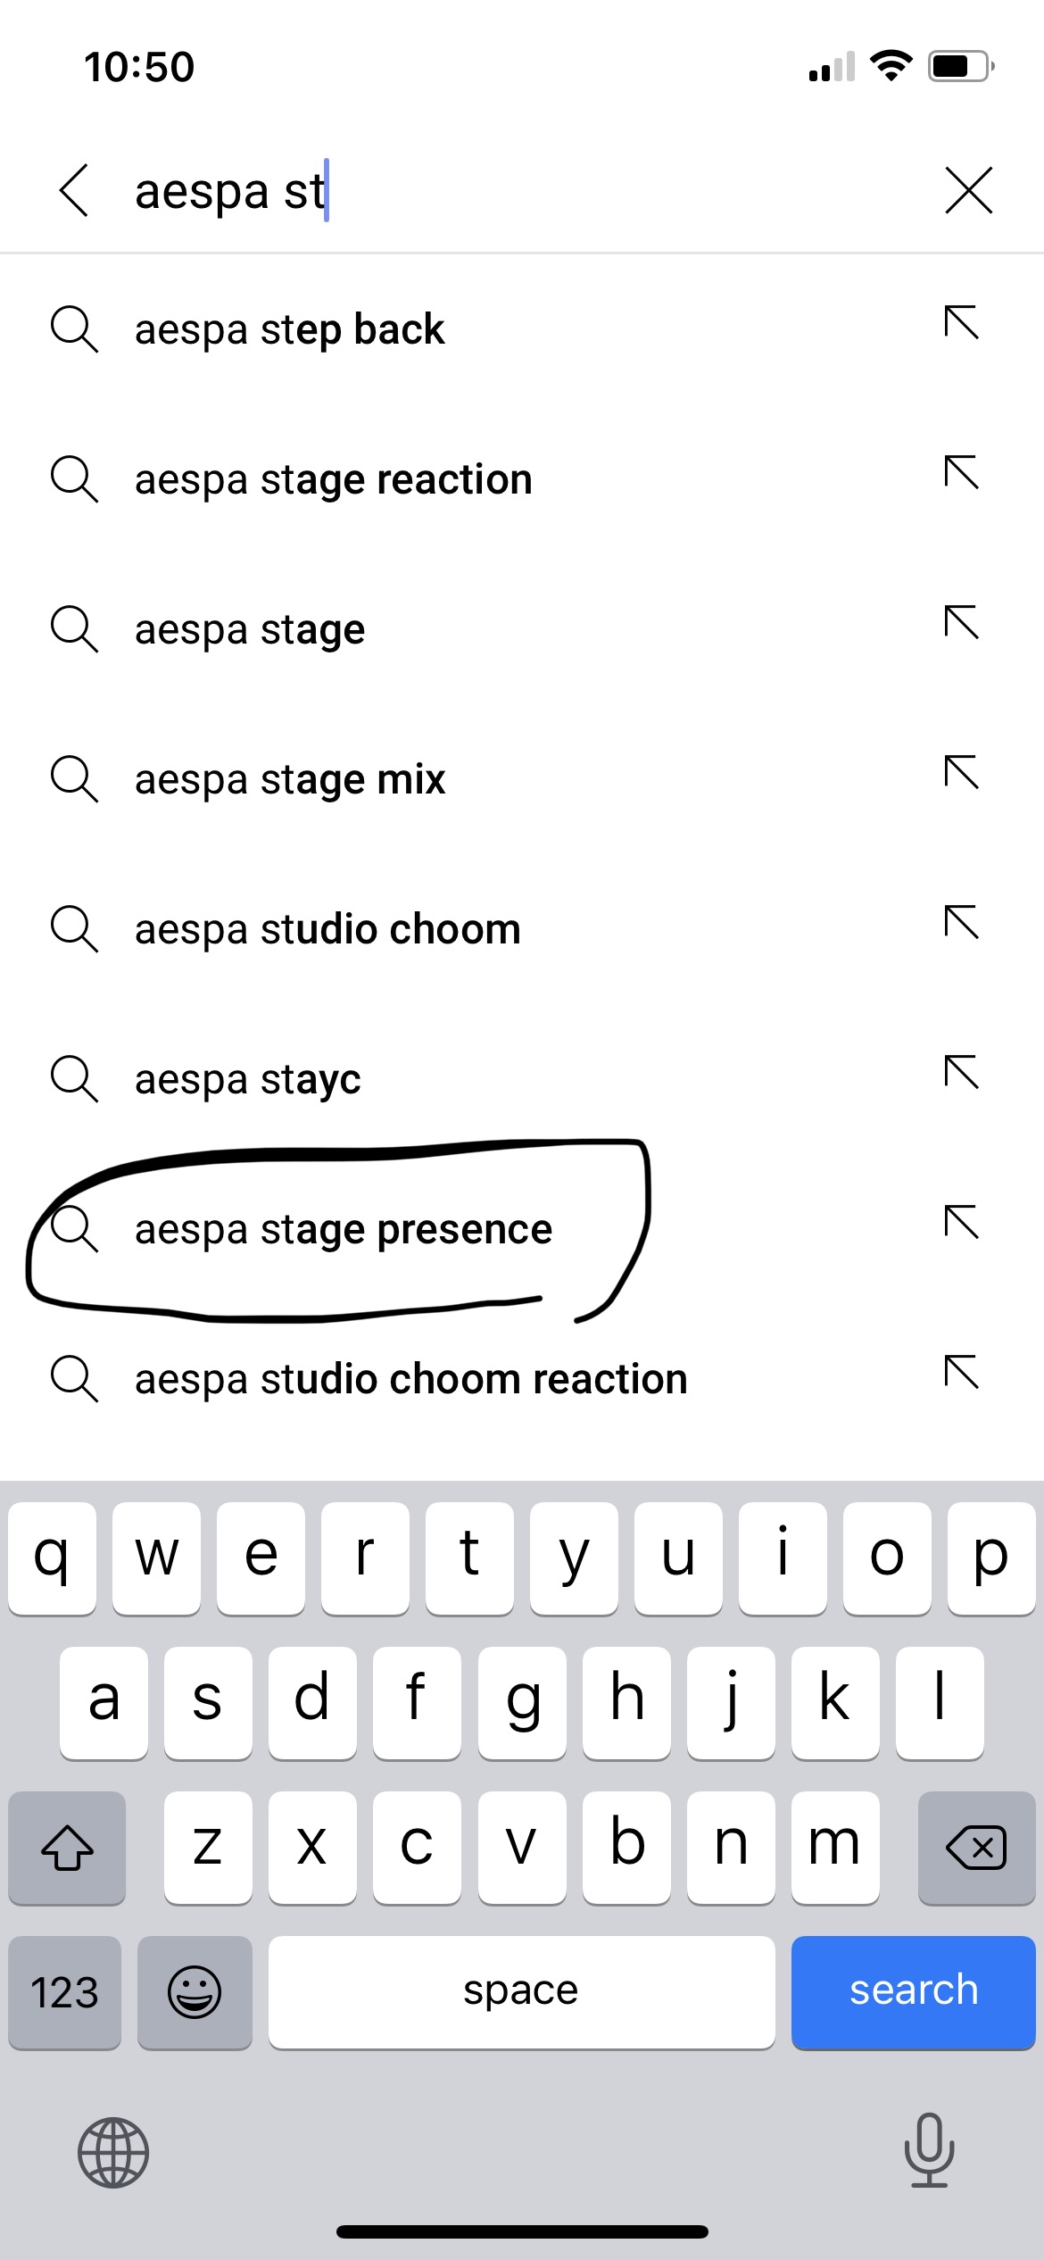Tap the space bar key
Viewport: 1044px width, 2260px height.
point(521,1992)
